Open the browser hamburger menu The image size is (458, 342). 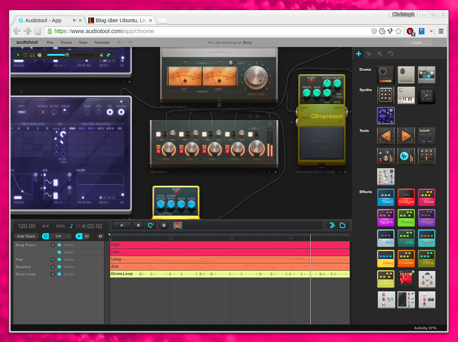pos(441,31)
